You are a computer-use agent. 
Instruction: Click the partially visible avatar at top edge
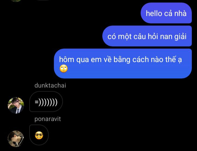point(16,1)
